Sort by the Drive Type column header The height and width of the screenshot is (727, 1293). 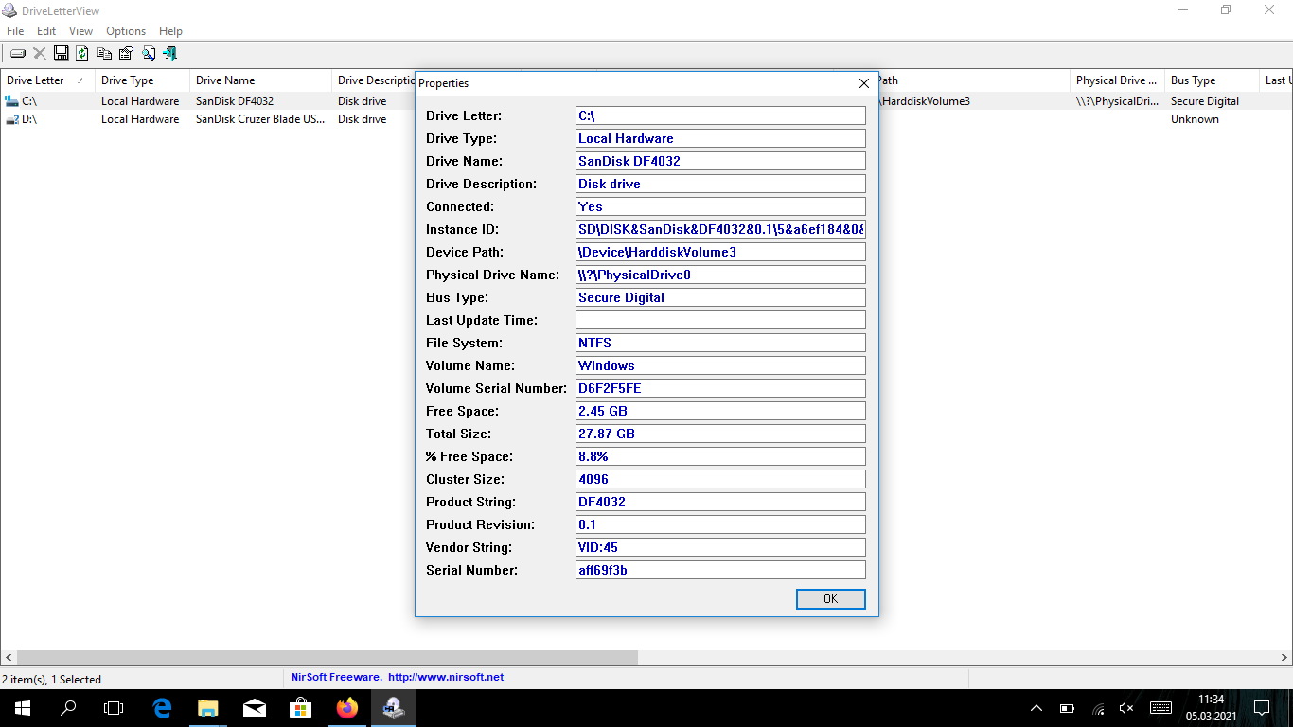142,80
